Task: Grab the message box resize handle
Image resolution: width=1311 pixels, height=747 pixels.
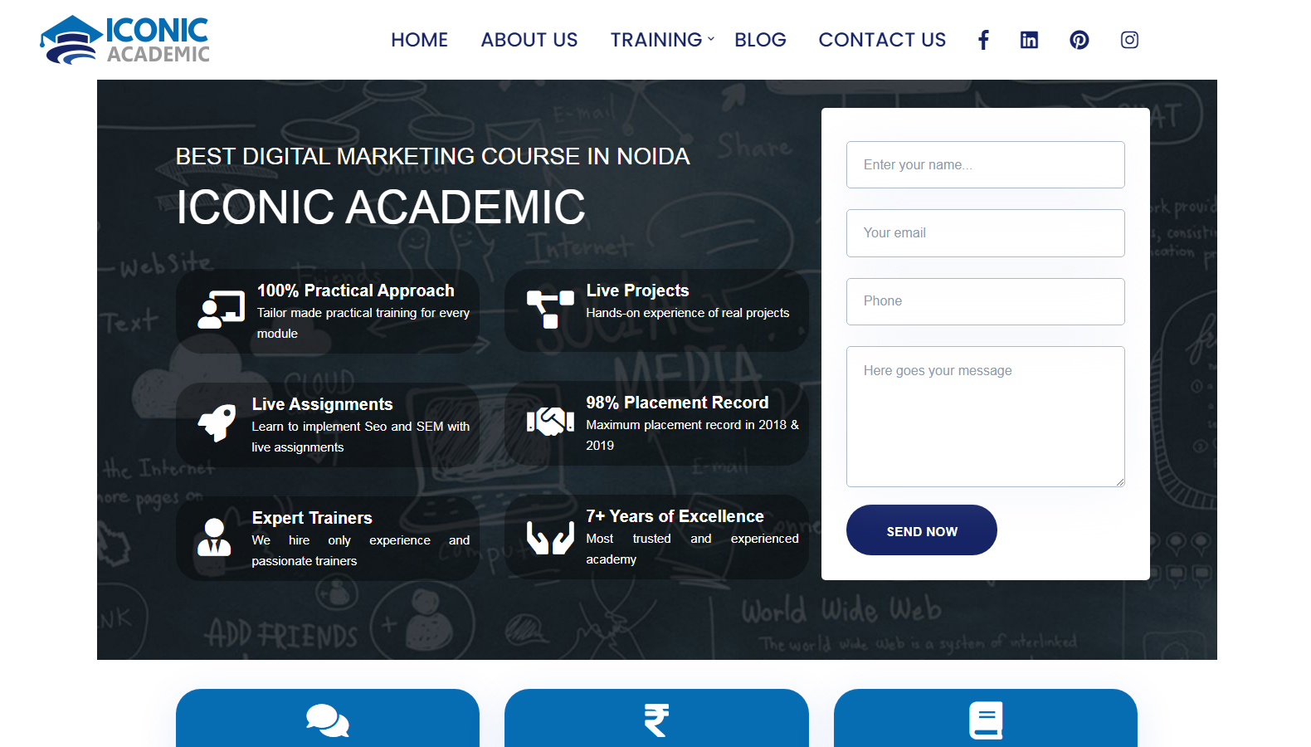Action: click(x=1120, y=482)
